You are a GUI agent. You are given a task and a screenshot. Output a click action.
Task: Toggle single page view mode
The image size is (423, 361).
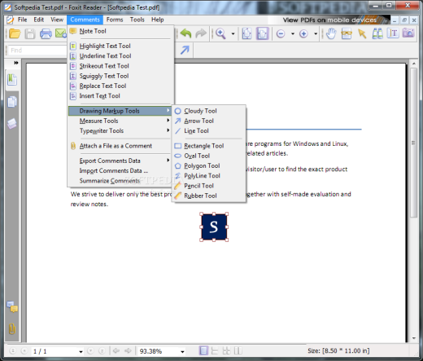pos(203,350)
